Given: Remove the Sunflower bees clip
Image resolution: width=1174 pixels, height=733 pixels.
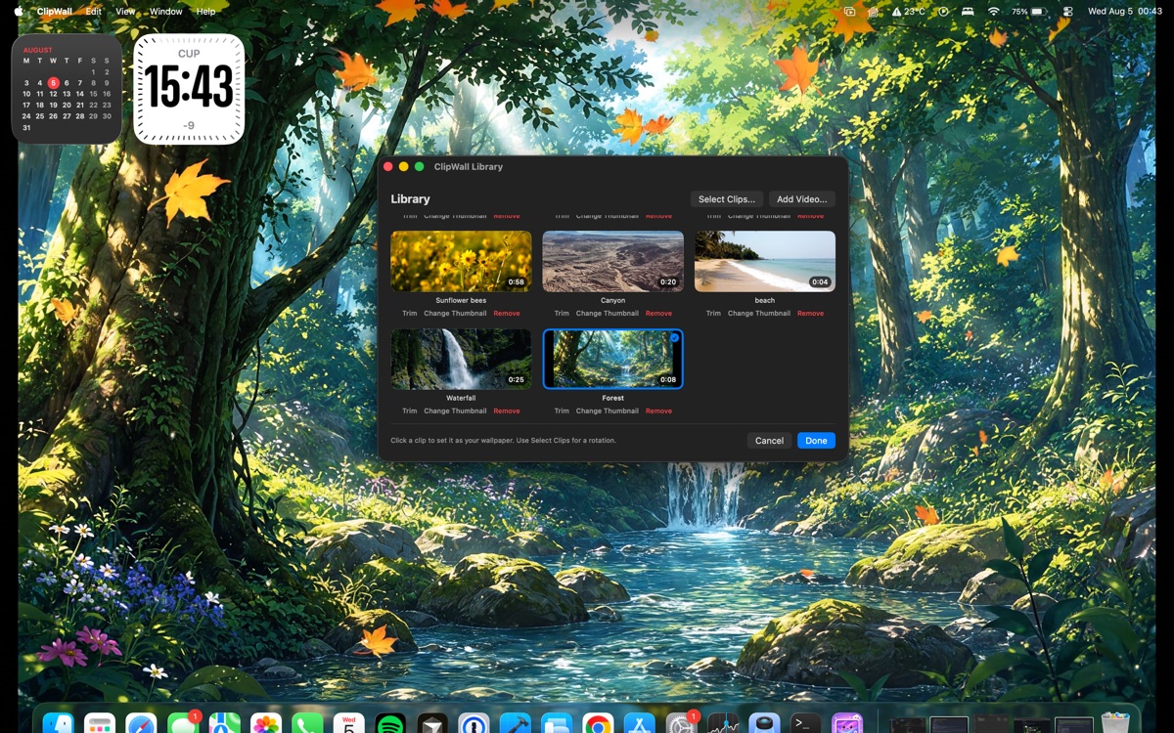Looking at the screenshot, I should pyautogui.click(x=507, y=314).
